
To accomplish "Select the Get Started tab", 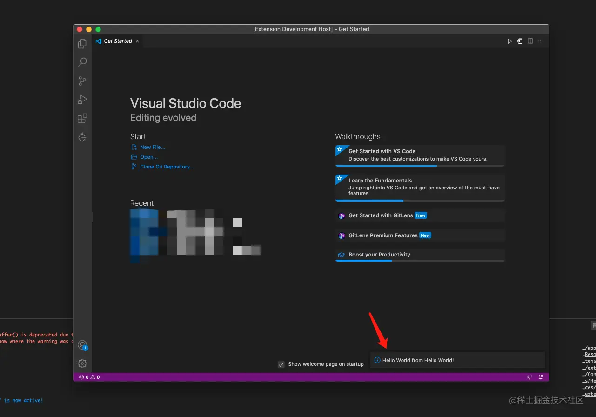I will [118, 41].
